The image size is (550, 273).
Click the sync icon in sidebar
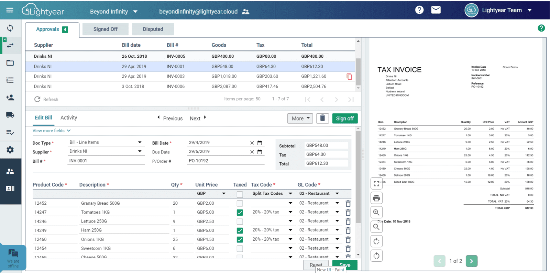[x=10, y=28]
